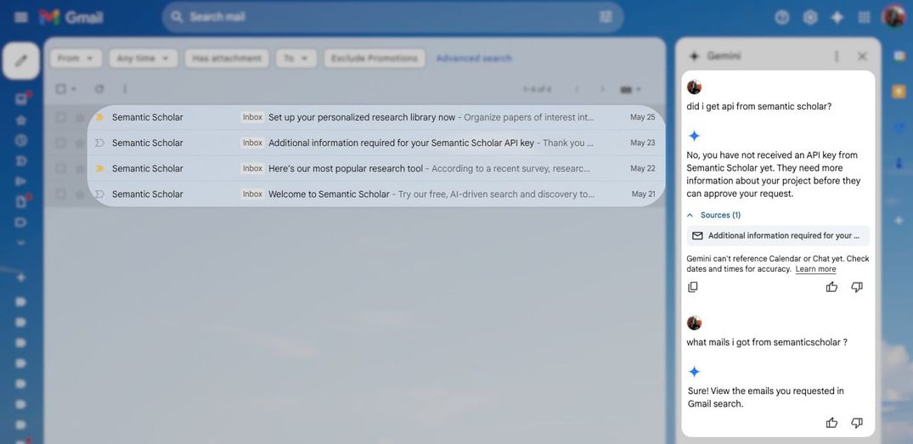Viewport: 913px width, 444px height.
Task: Toggle the Exclude Promotions filter chip
Action: pyautogui.click(x=375, y=59)
